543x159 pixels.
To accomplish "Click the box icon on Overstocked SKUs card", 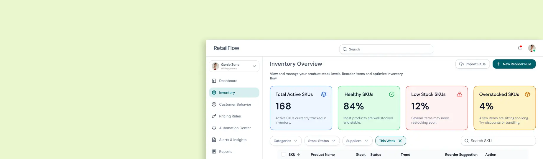I will [527, 94].
